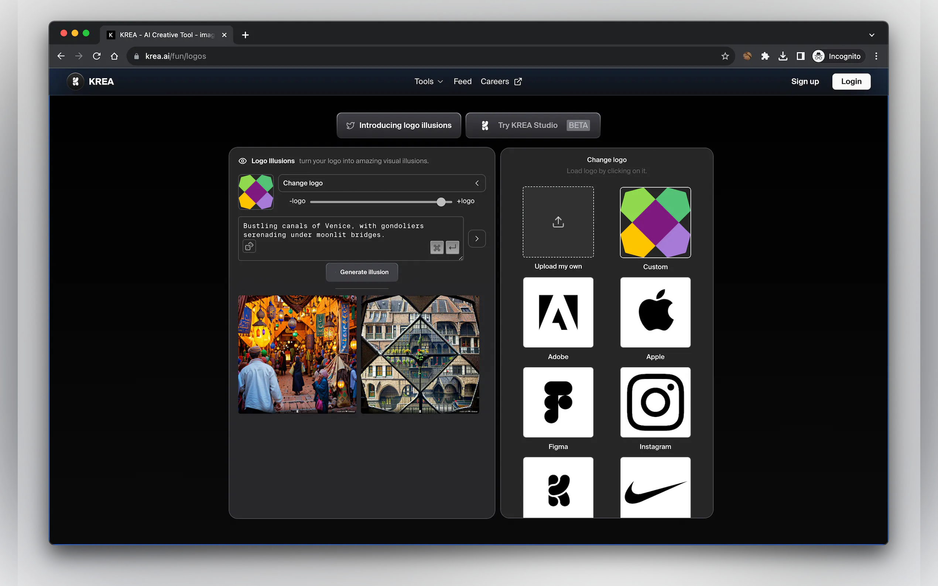Reload the page
The image size is (938, 586).
coord(96,56)
